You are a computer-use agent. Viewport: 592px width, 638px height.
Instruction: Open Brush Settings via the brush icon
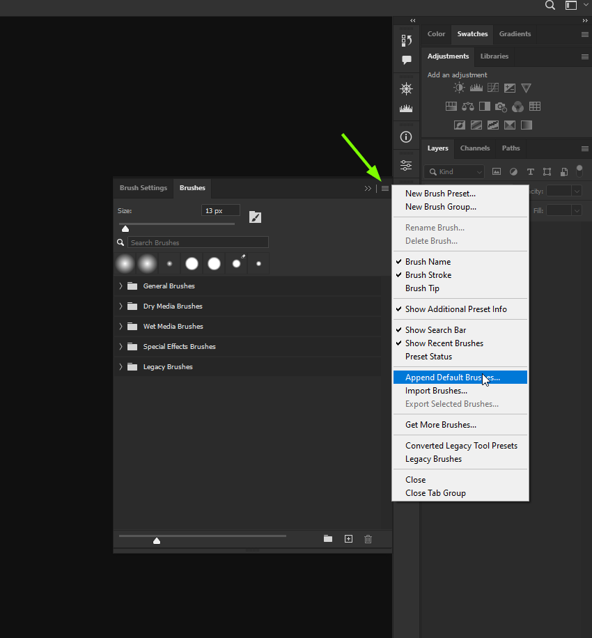tap(255, 217)
